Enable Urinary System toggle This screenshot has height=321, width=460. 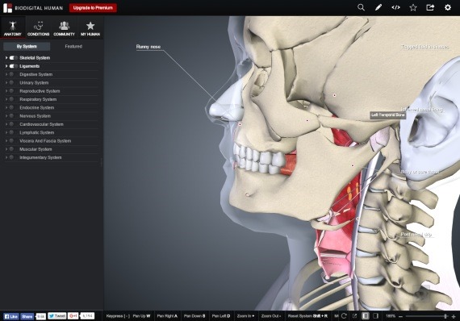tap(12, 82)
